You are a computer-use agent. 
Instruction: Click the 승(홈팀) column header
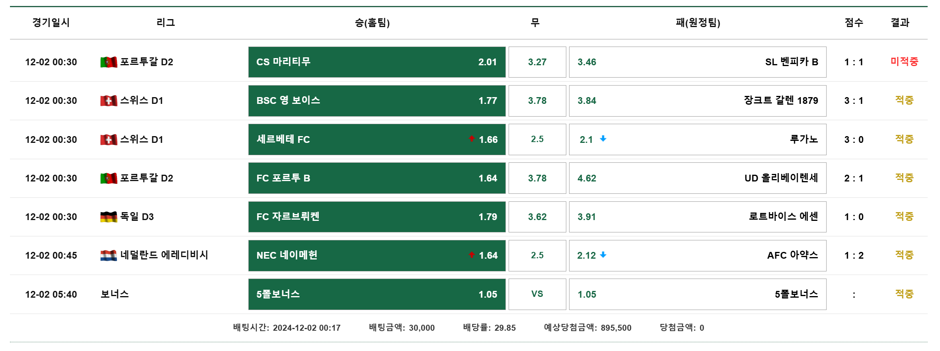[372, 23]
